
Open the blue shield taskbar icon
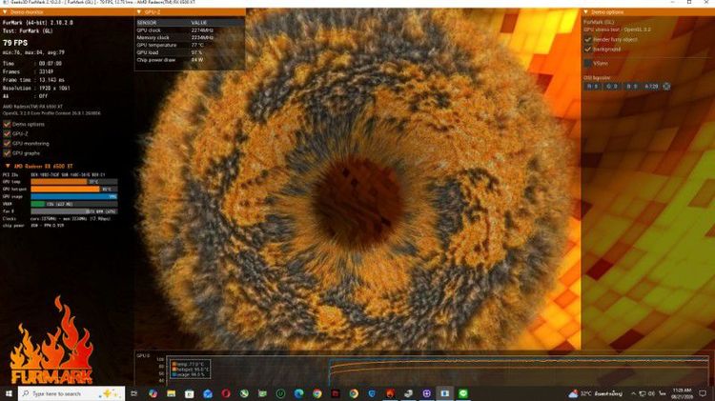[x=372, y=393]
